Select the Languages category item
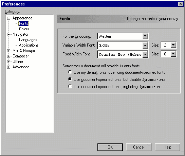 28,40
